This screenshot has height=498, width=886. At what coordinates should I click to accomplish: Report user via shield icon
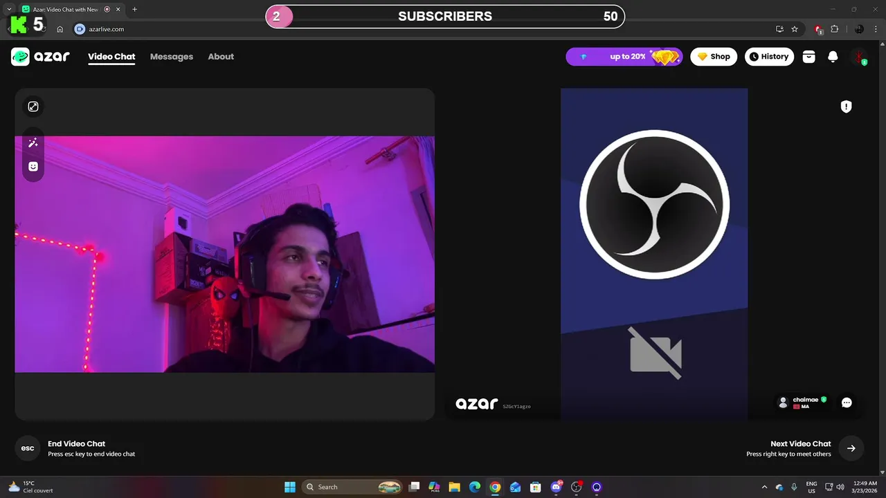[x=846, y=107]
